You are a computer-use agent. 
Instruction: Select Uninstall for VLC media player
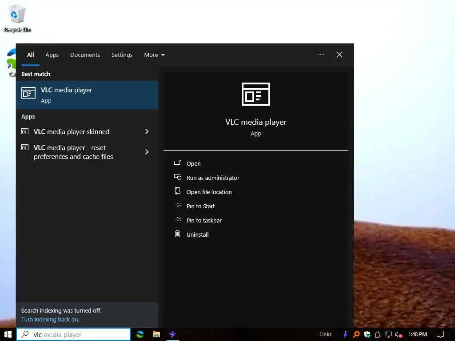(x=198, y=234)
